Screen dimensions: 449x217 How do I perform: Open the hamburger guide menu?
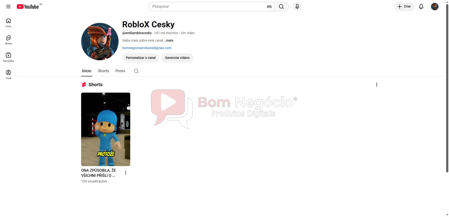pyautogui.click(x=8, y=6)
